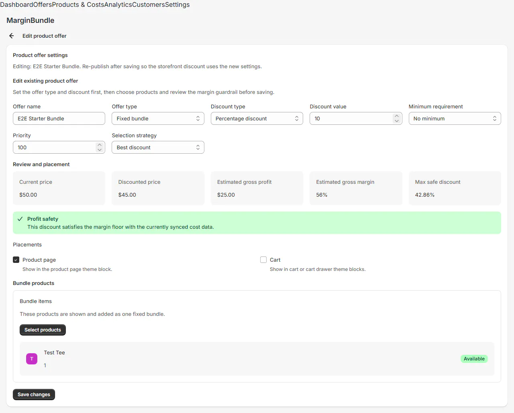This screenshot has height=413, width=514.
Task: Enable the Cart placement checkbox
Action: pyautogui.click(x=263, y=260)
